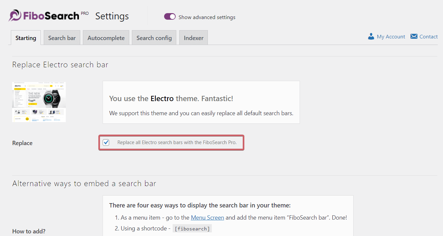
Task: Click the How to add? label
Action: pos(29,231)
